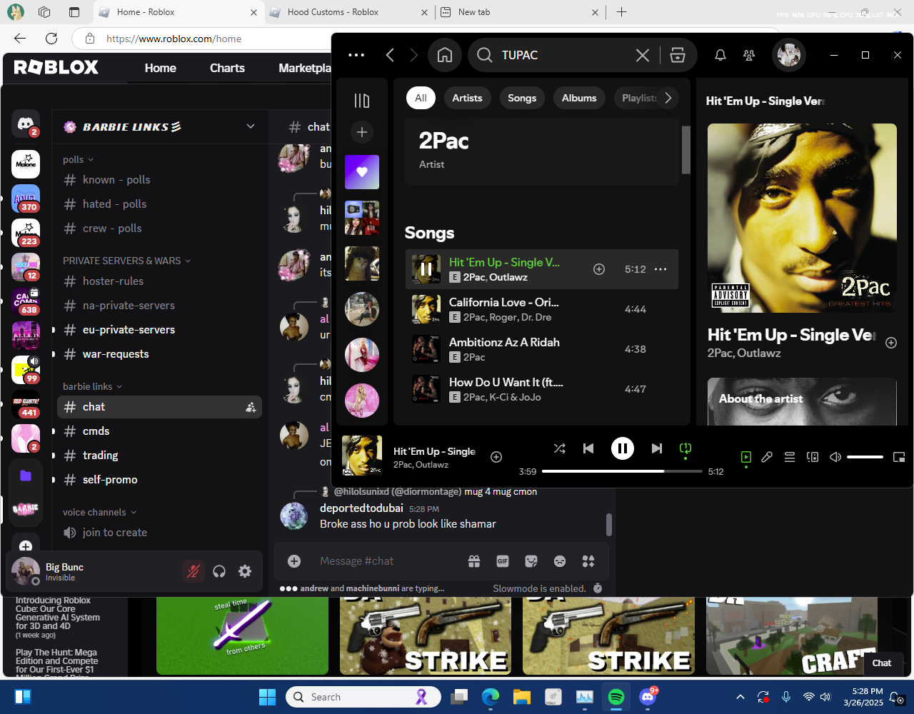The width and height of the screenshot is (914, 714).
Task: Toggle Now Playing view button
Action: tap(746, 457)
